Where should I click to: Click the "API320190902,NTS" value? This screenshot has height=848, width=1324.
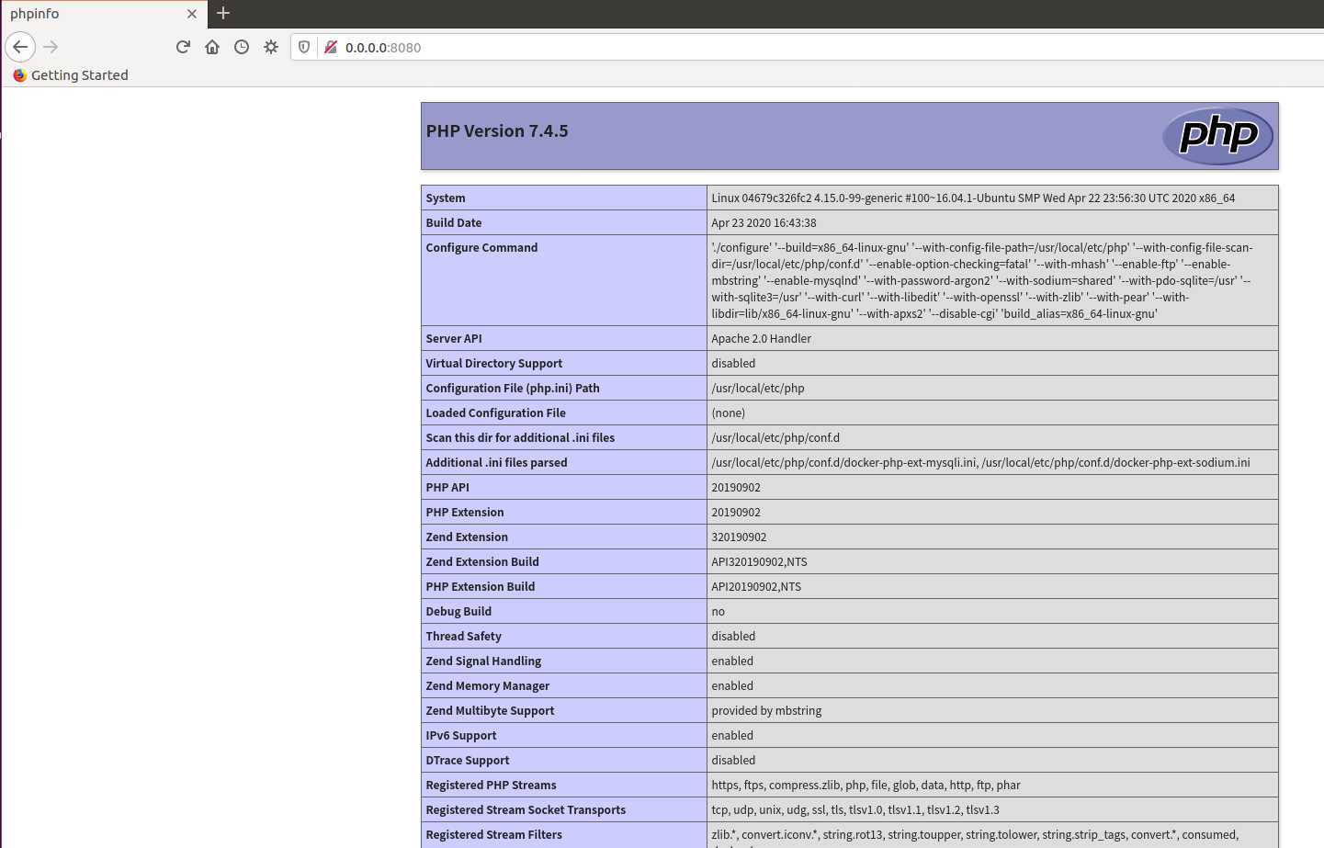tap(759, 562)
